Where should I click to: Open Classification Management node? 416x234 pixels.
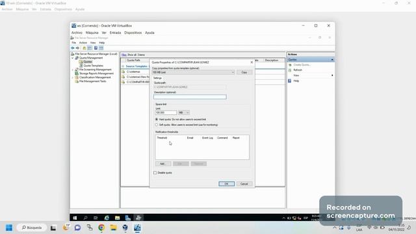[x=95, y=77]
